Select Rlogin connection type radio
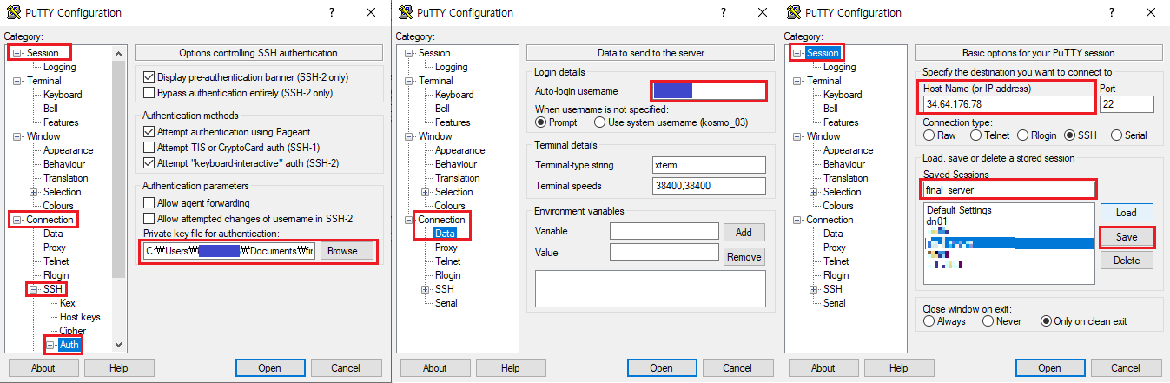This screenshot has width=1170, height=383. pyautogui.click(x=1024, y=135)
